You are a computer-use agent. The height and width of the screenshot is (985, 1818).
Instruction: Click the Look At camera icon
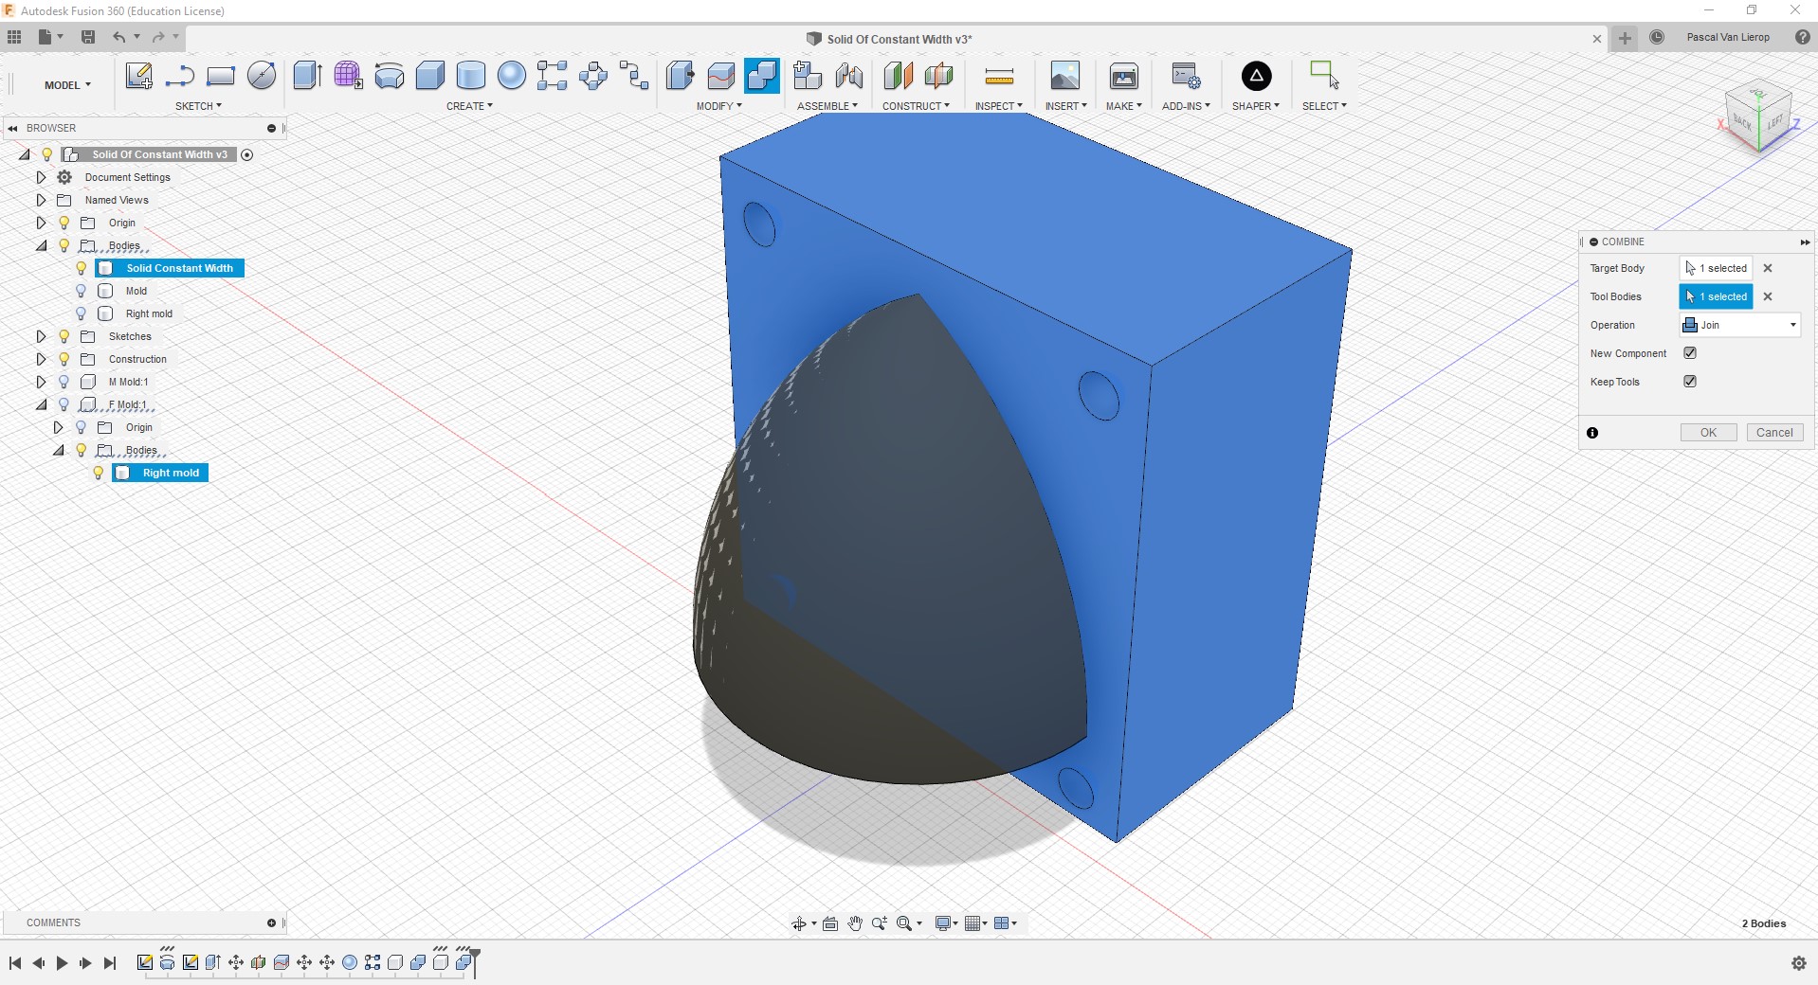pos(830,923)
